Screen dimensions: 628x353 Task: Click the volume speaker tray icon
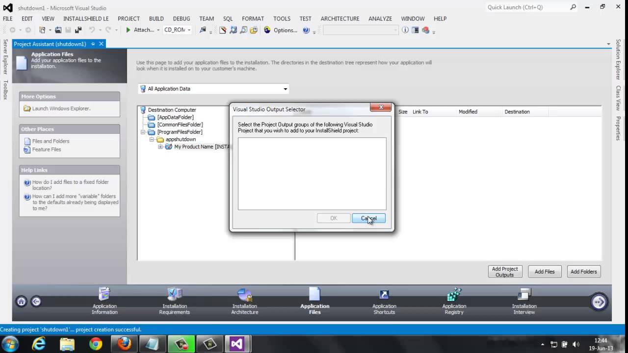pyautogui.click(x=576, y=344)
